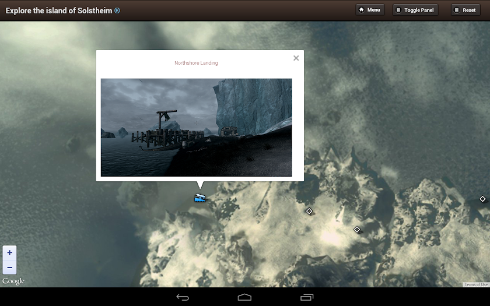Image resolution: width=490 pixels, height=306 pixels.
Task: Close the Northshore Landing popup
Action: click(x=296, y=58)
